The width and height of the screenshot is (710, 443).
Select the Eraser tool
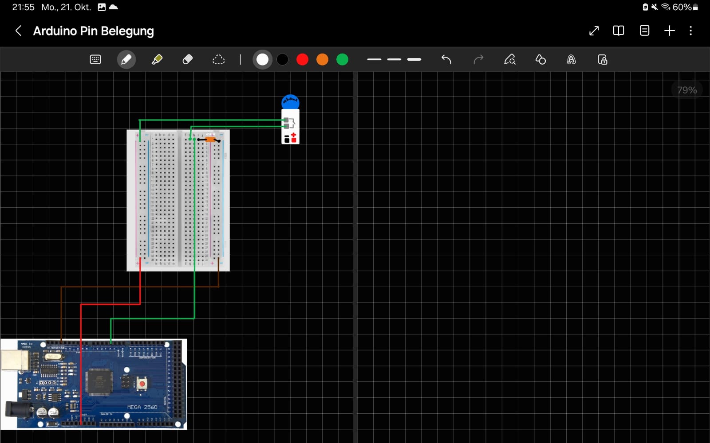coord(187,59)
